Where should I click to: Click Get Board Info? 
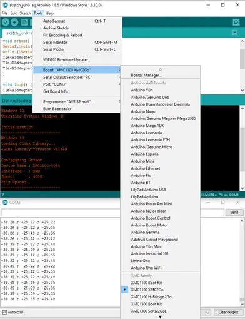[x=77, y=91]
